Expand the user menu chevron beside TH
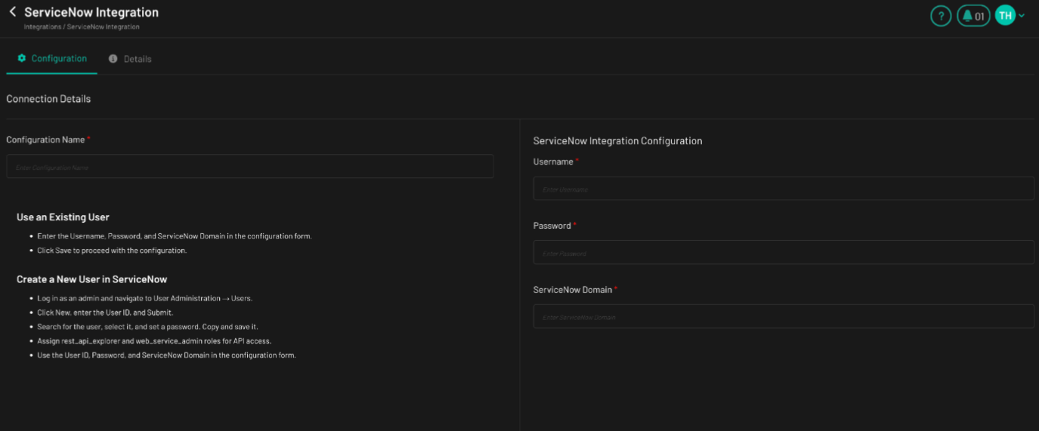The height and width of the screenshot is (431, 1039). click(1022, 15)
